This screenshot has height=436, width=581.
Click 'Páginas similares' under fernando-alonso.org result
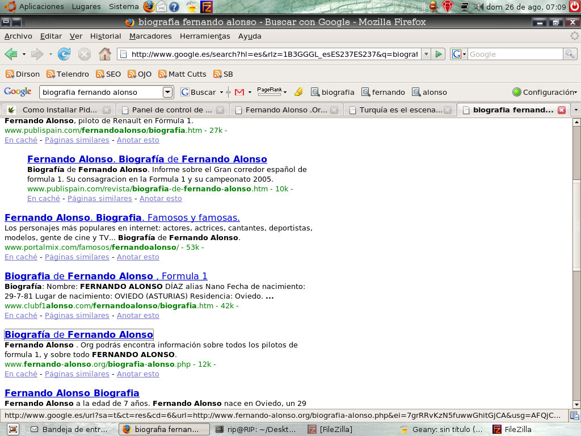pos(77,374)
